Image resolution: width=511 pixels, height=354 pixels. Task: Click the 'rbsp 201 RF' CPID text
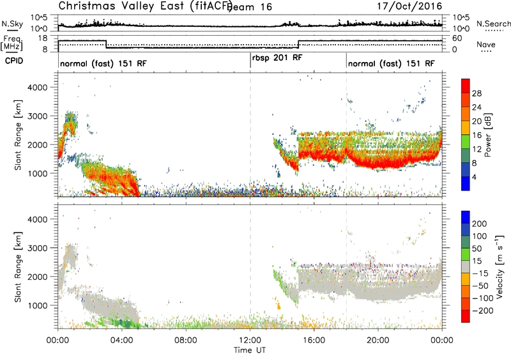(277, 58)
